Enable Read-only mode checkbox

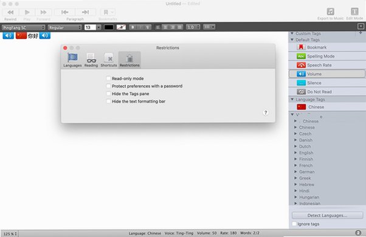(x=109, y=78)
